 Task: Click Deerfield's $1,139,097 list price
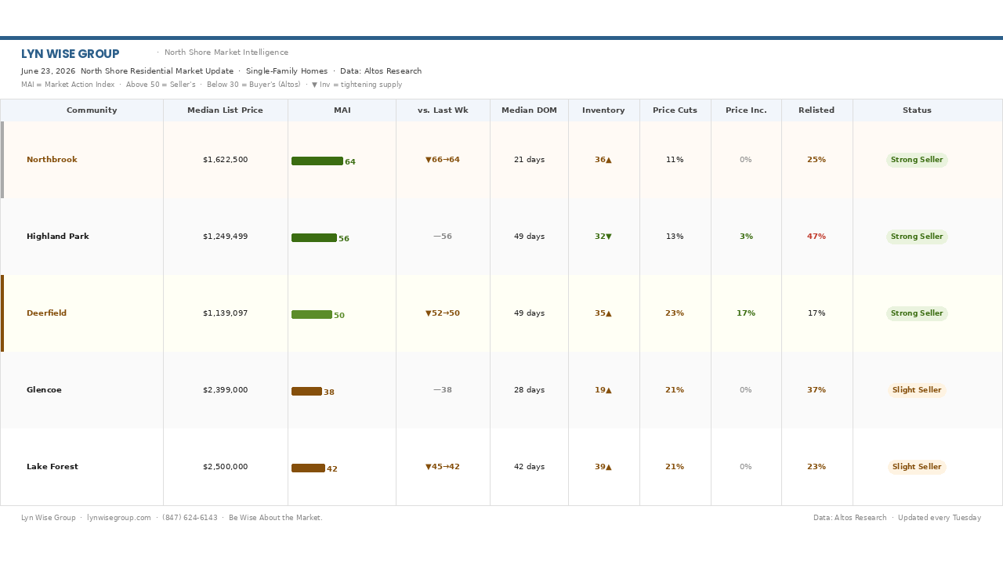(225, 313)
